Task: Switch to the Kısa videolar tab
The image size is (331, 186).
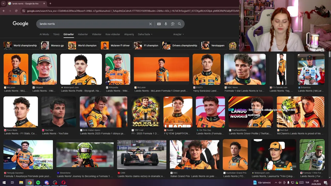Action: point(113,34)
